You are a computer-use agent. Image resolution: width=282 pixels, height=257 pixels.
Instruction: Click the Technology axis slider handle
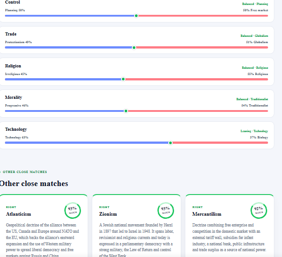pyautogui.click(x=170, y=143)
